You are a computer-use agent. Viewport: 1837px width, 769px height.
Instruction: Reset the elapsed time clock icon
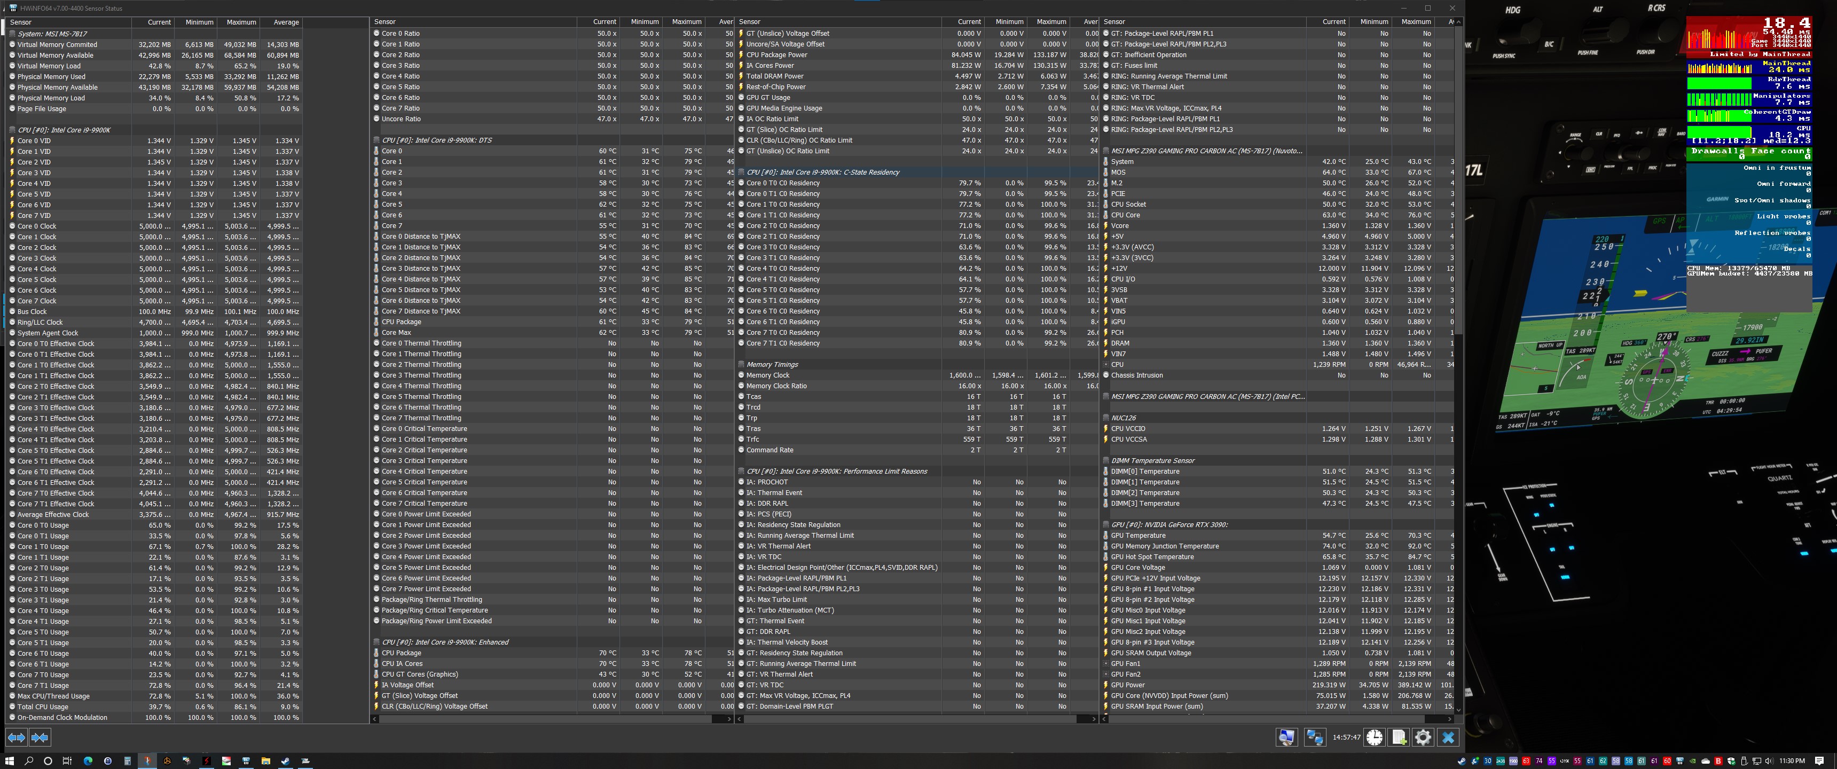coord(1374,737)
